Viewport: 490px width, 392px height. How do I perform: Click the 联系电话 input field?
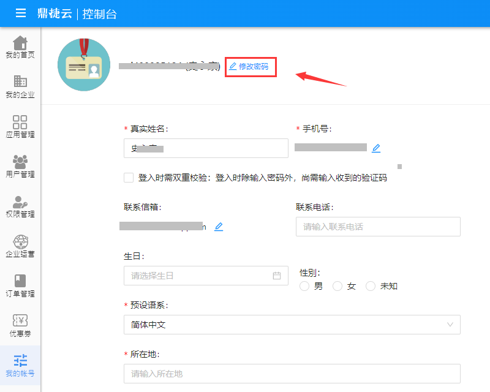377,227
